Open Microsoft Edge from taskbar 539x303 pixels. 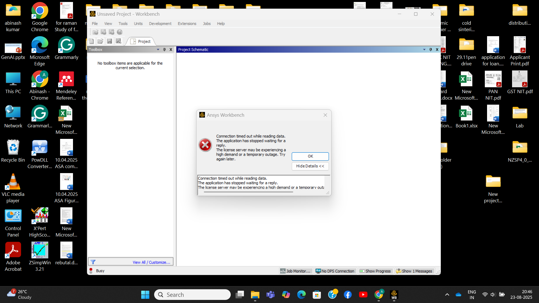click(x=301, y=295)
